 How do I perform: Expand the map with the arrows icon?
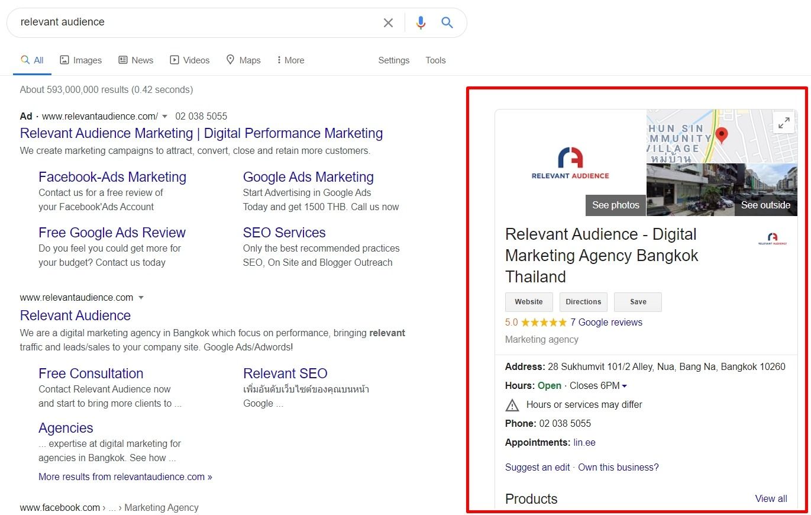point(784,123)
